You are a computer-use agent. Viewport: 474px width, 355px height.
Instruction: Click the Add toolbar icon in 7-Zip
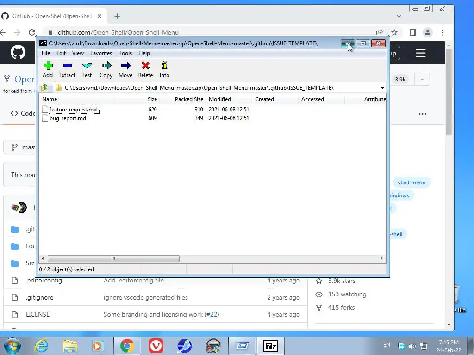click(x=48, y=69)
